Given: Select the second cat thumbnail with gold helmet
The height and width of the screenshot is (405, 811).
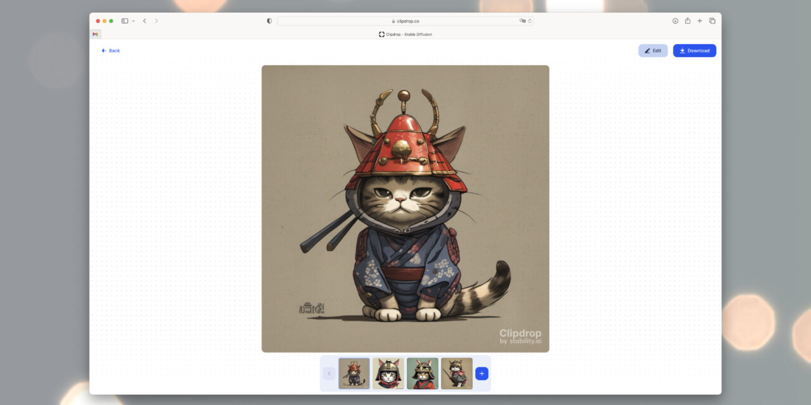Looking at the screenshot, I should pos(388,373).
